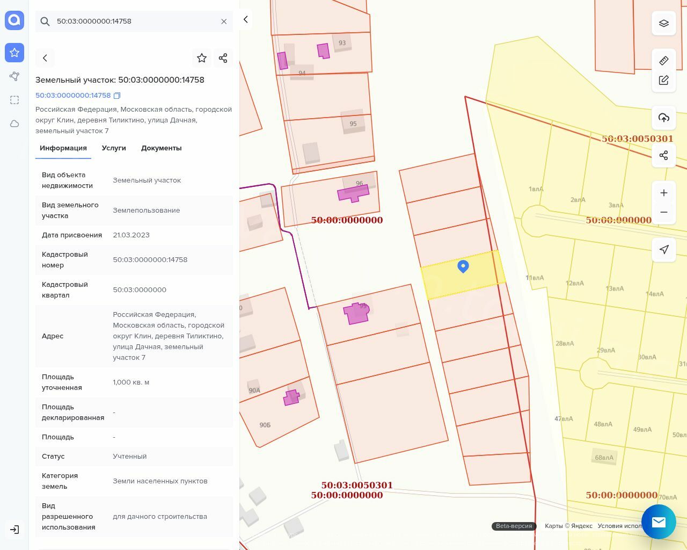Clear the search field text
Image resolution: width=687 pixels, height=550 pixels.
click(224, 21)
